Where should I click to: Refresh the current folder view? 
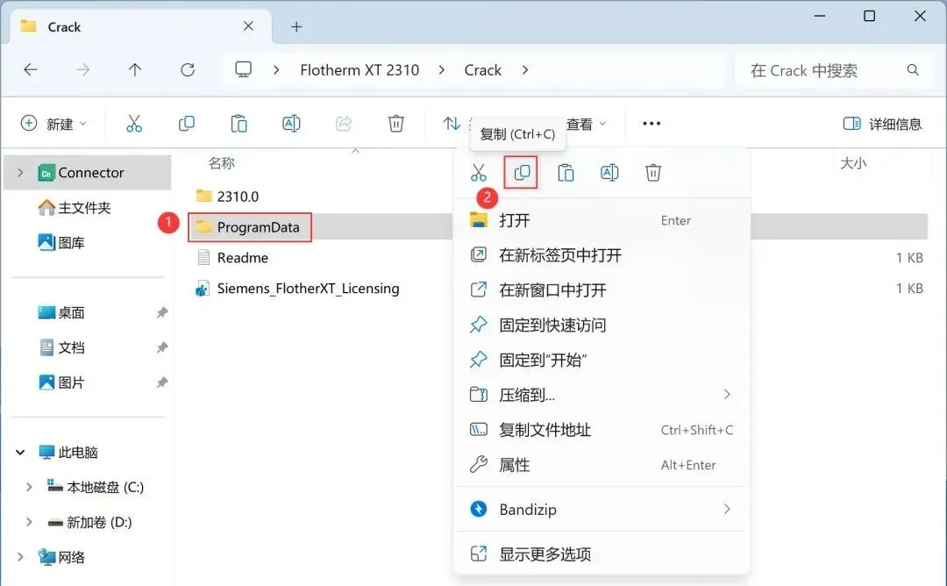point(188,70)
